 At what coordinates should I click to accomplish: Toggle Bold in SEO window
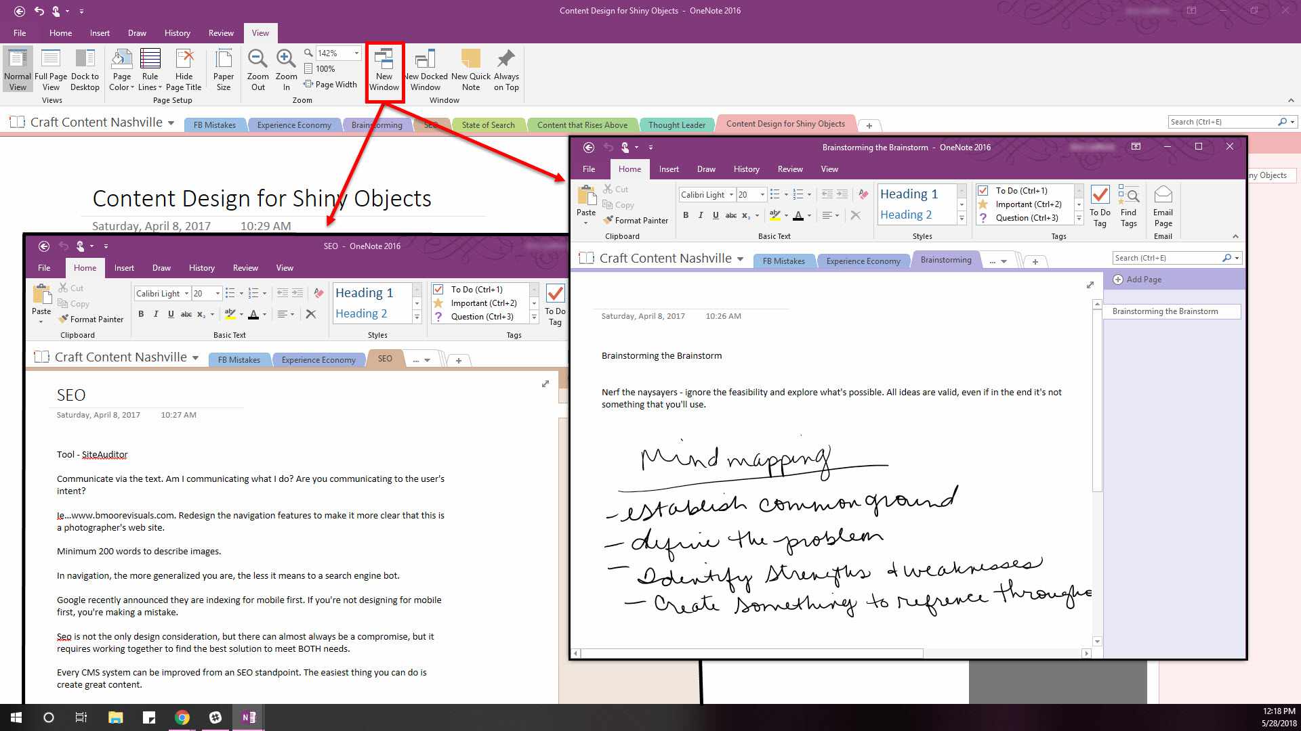[x=141, y=314]
